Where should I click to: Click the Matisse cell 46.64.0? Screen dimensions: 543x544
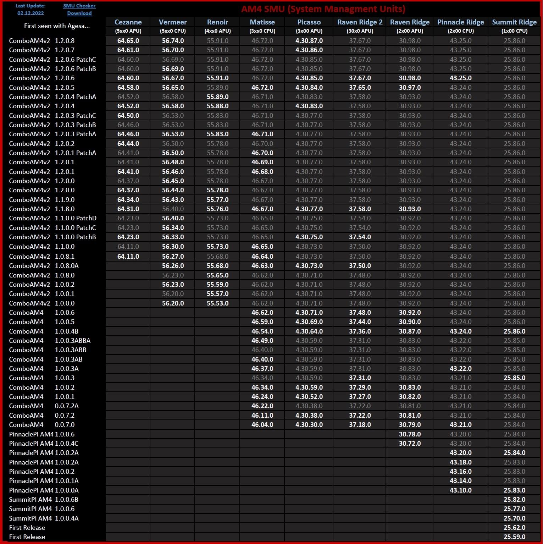(262, 256)
